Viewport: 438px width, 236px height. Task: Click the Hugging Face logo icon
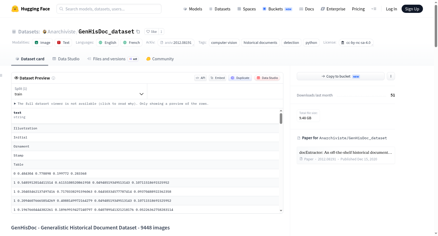point(15,9)
